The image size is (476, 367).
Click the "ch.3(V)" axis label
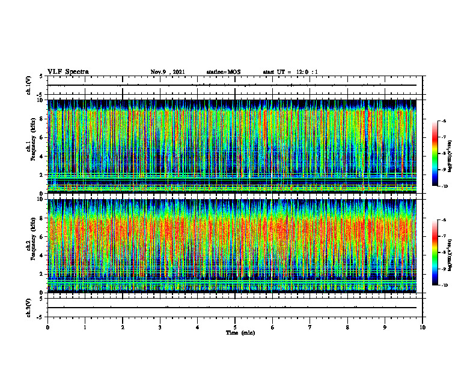coord(28,308)
